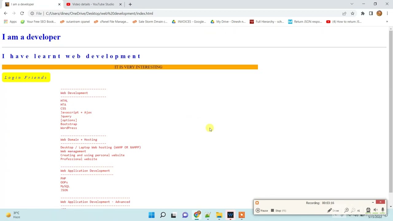Zoom in with the recorder magnifier plus
This screenshot has width=393, height=221.
[346, 210]
